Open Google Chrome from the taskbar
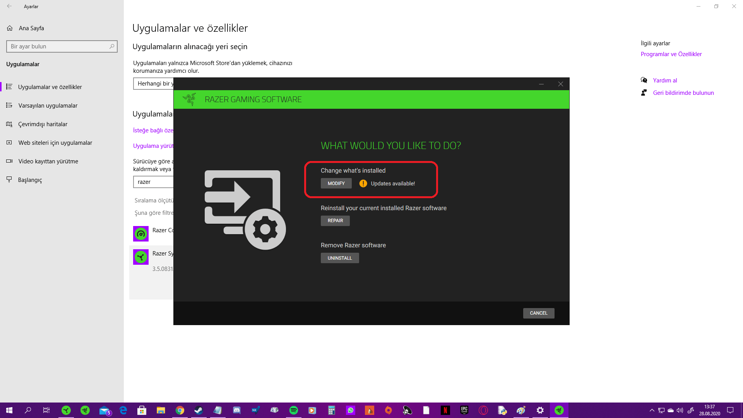The image size is (743, 418). coord(180,410)
